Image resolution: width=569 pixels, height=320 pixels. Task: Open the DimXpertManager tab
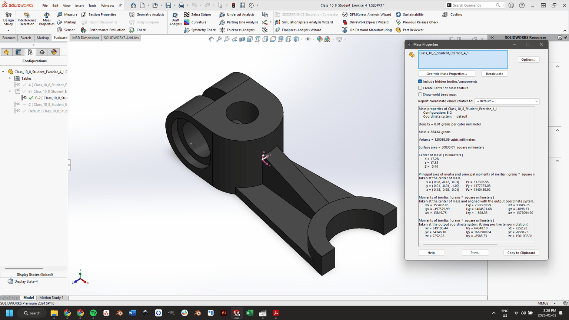pyautogui.click(x=42, y=52)
